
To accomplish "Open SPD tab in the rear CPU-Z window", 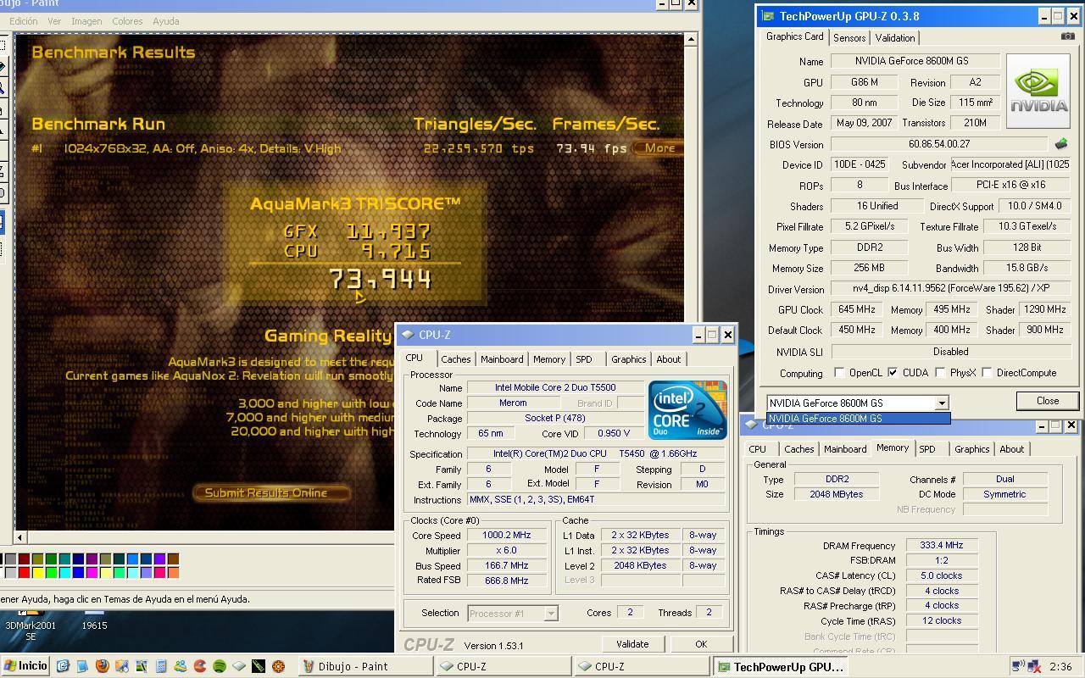I will (x=927, y=449).
